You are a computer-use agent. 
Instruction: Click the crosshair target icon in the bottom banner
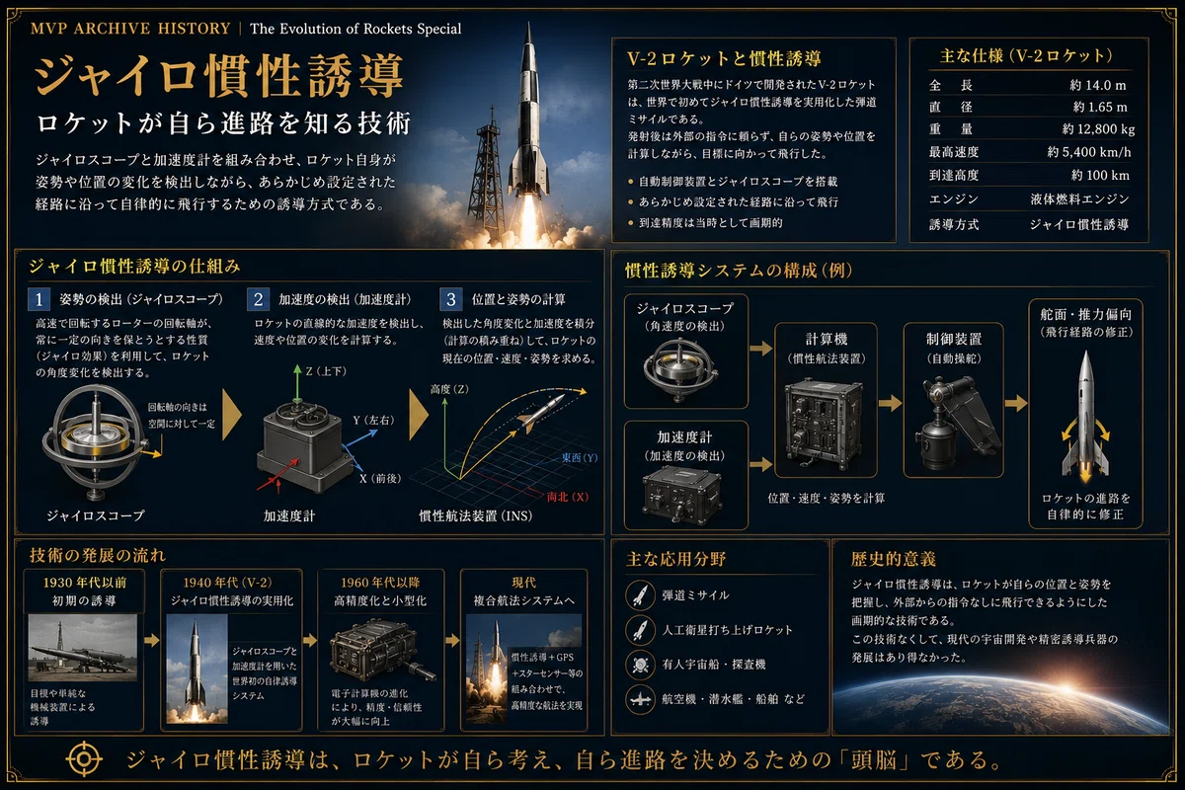(x=83, y=758)
